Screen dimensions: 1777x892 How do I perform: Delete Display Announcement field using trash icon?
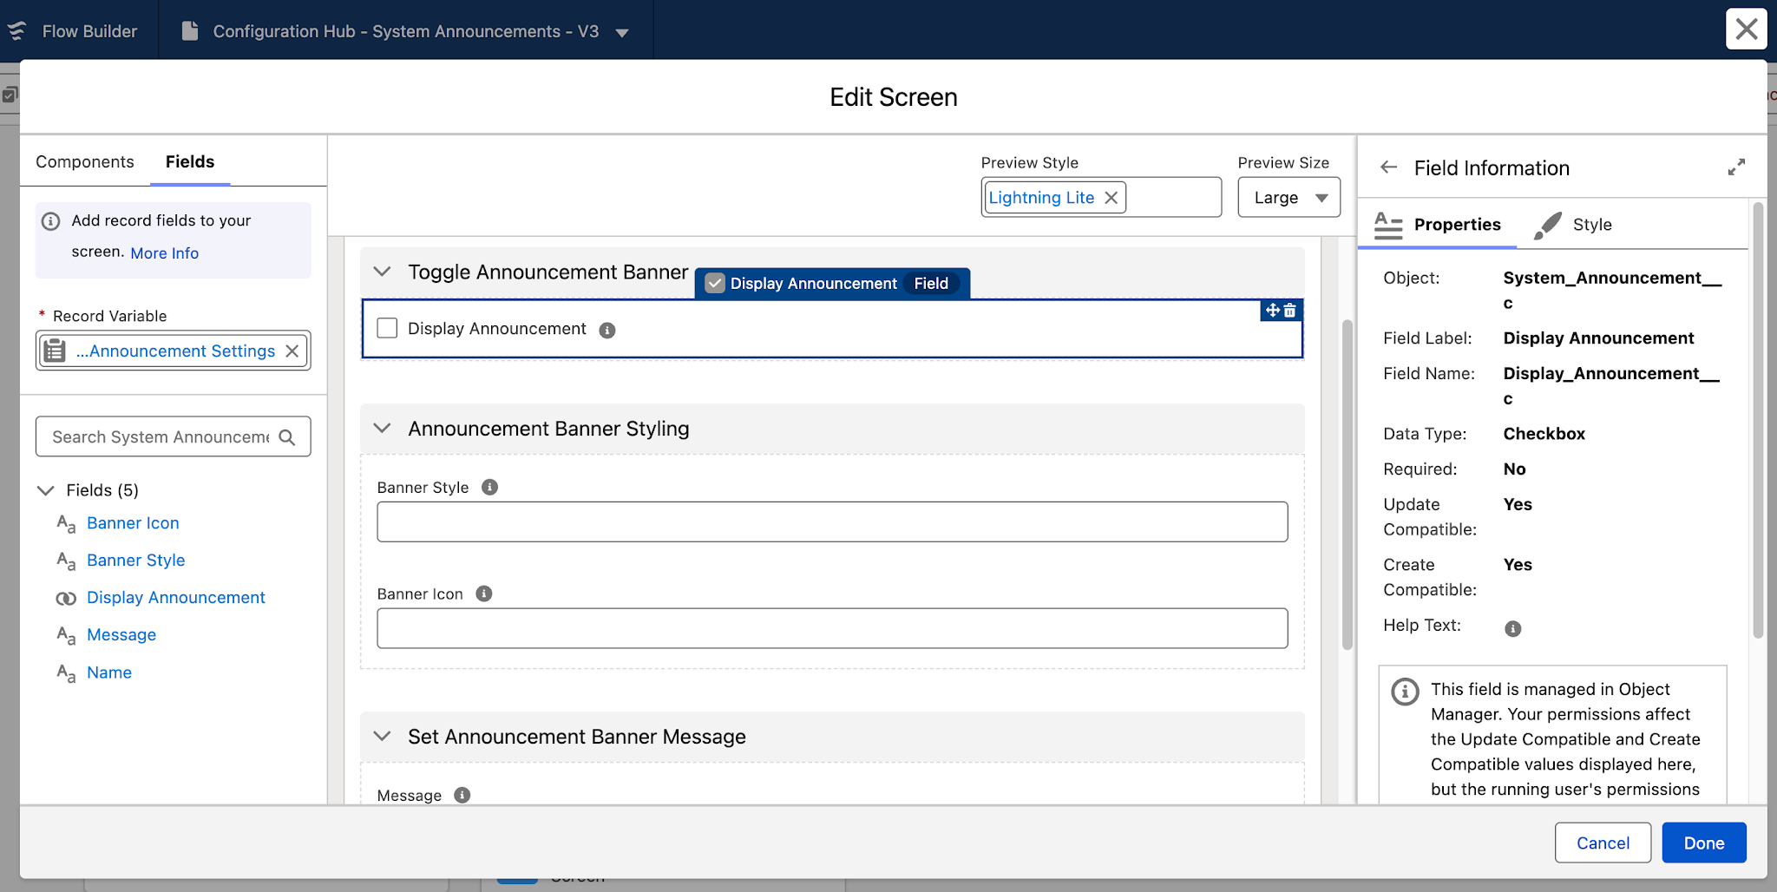tap(1291, 310)
